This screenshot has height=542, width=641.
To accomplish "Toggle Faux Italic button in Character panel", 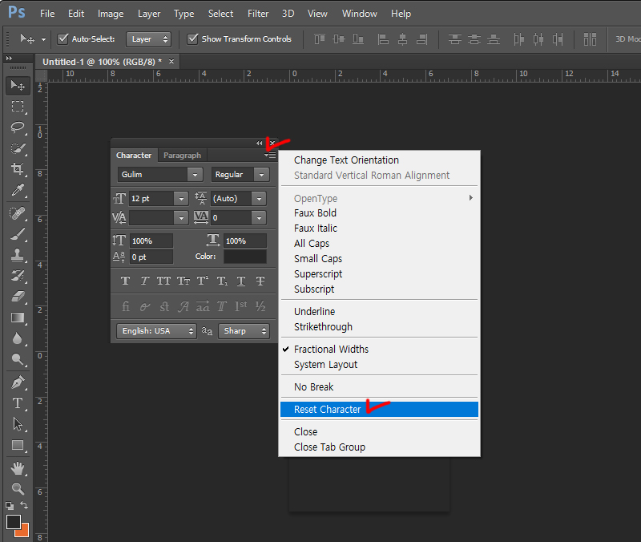I will [145, 281].
